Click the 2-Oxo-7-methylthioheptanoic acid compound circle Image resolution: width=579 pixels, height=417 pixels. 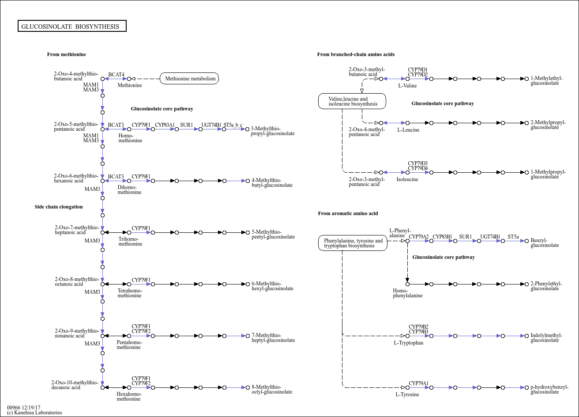[102, 232]
